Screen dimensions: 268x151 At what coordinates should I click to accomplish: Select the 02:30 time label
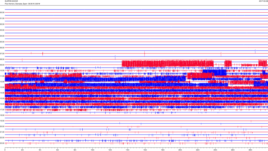click(2, 24)
